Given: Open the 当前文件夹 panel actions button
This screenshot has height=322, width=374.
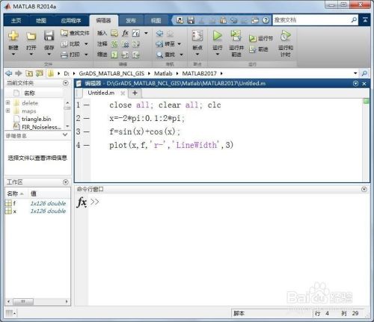Looking at the screenshot, I should pos(66,83).
